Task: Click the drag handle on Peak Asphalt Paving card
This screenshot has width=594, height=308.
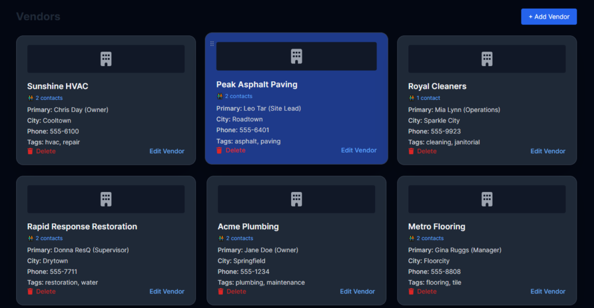Action: pyautogui.click(x=212, y=44)
